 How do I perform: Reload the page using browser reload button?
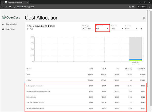(x=10, y=7)
